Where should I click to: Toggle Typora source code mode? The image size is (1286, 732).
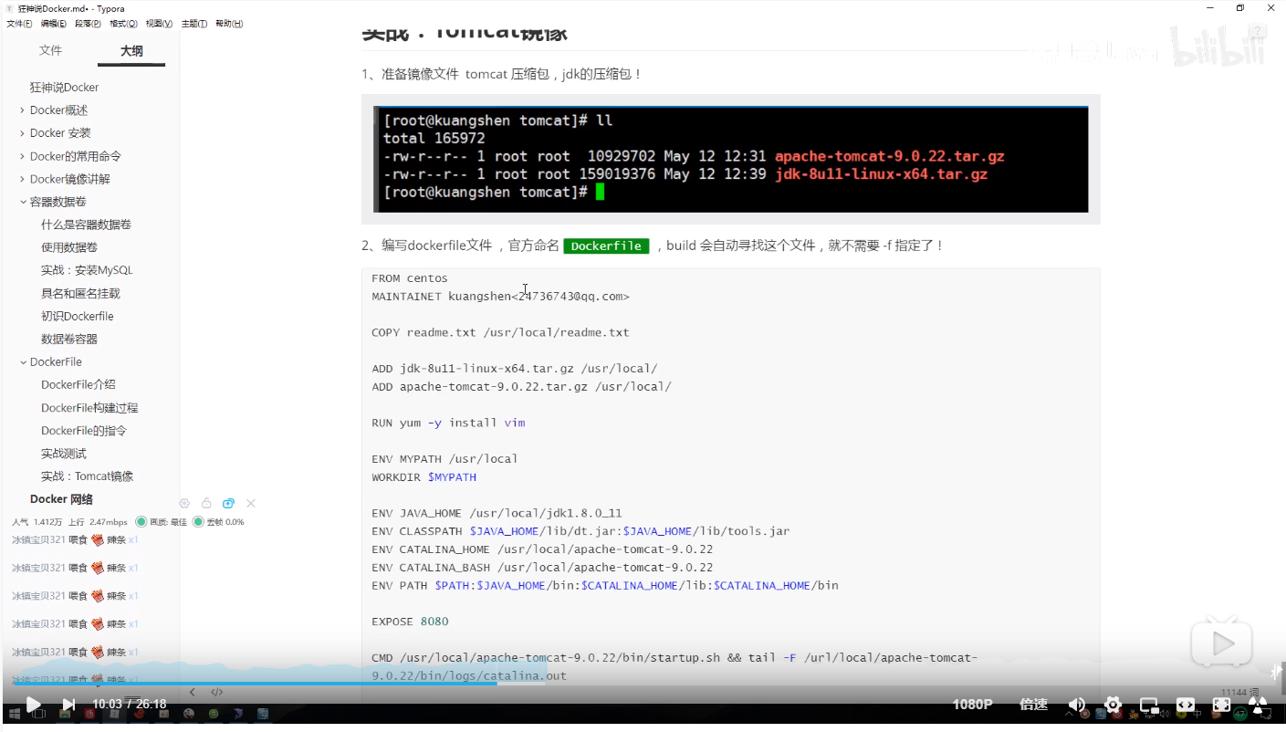click(x=217, y=692)
